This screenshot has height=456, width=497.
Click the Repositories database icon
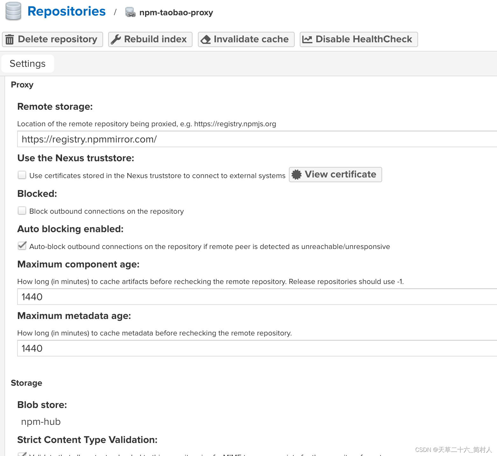pos(13,11)
